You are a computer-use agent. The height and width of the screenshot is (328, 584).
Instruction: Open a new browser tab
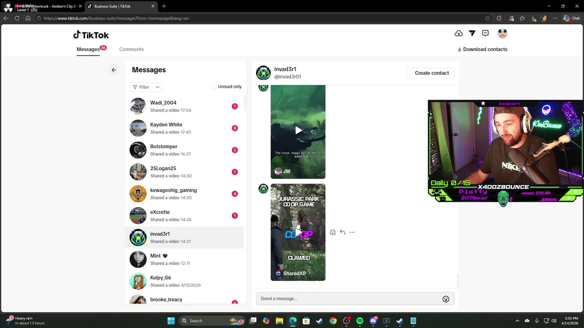click(x=164, y=6)
